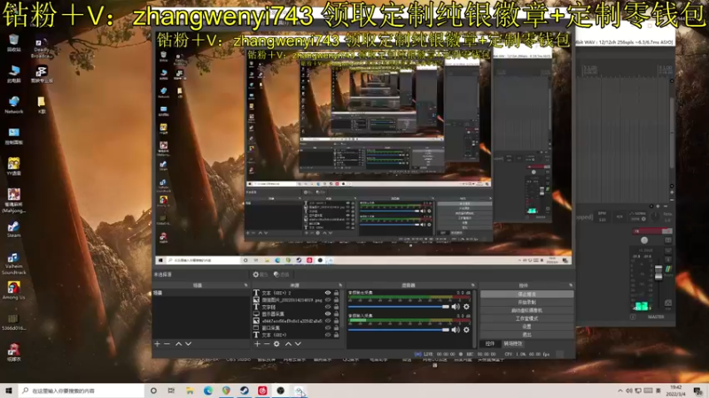
Task: Click the Exit button in controls
Action: (x=526, y=334)
